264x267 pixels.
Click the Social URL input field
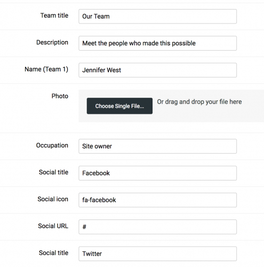click(x=157, y=227)
